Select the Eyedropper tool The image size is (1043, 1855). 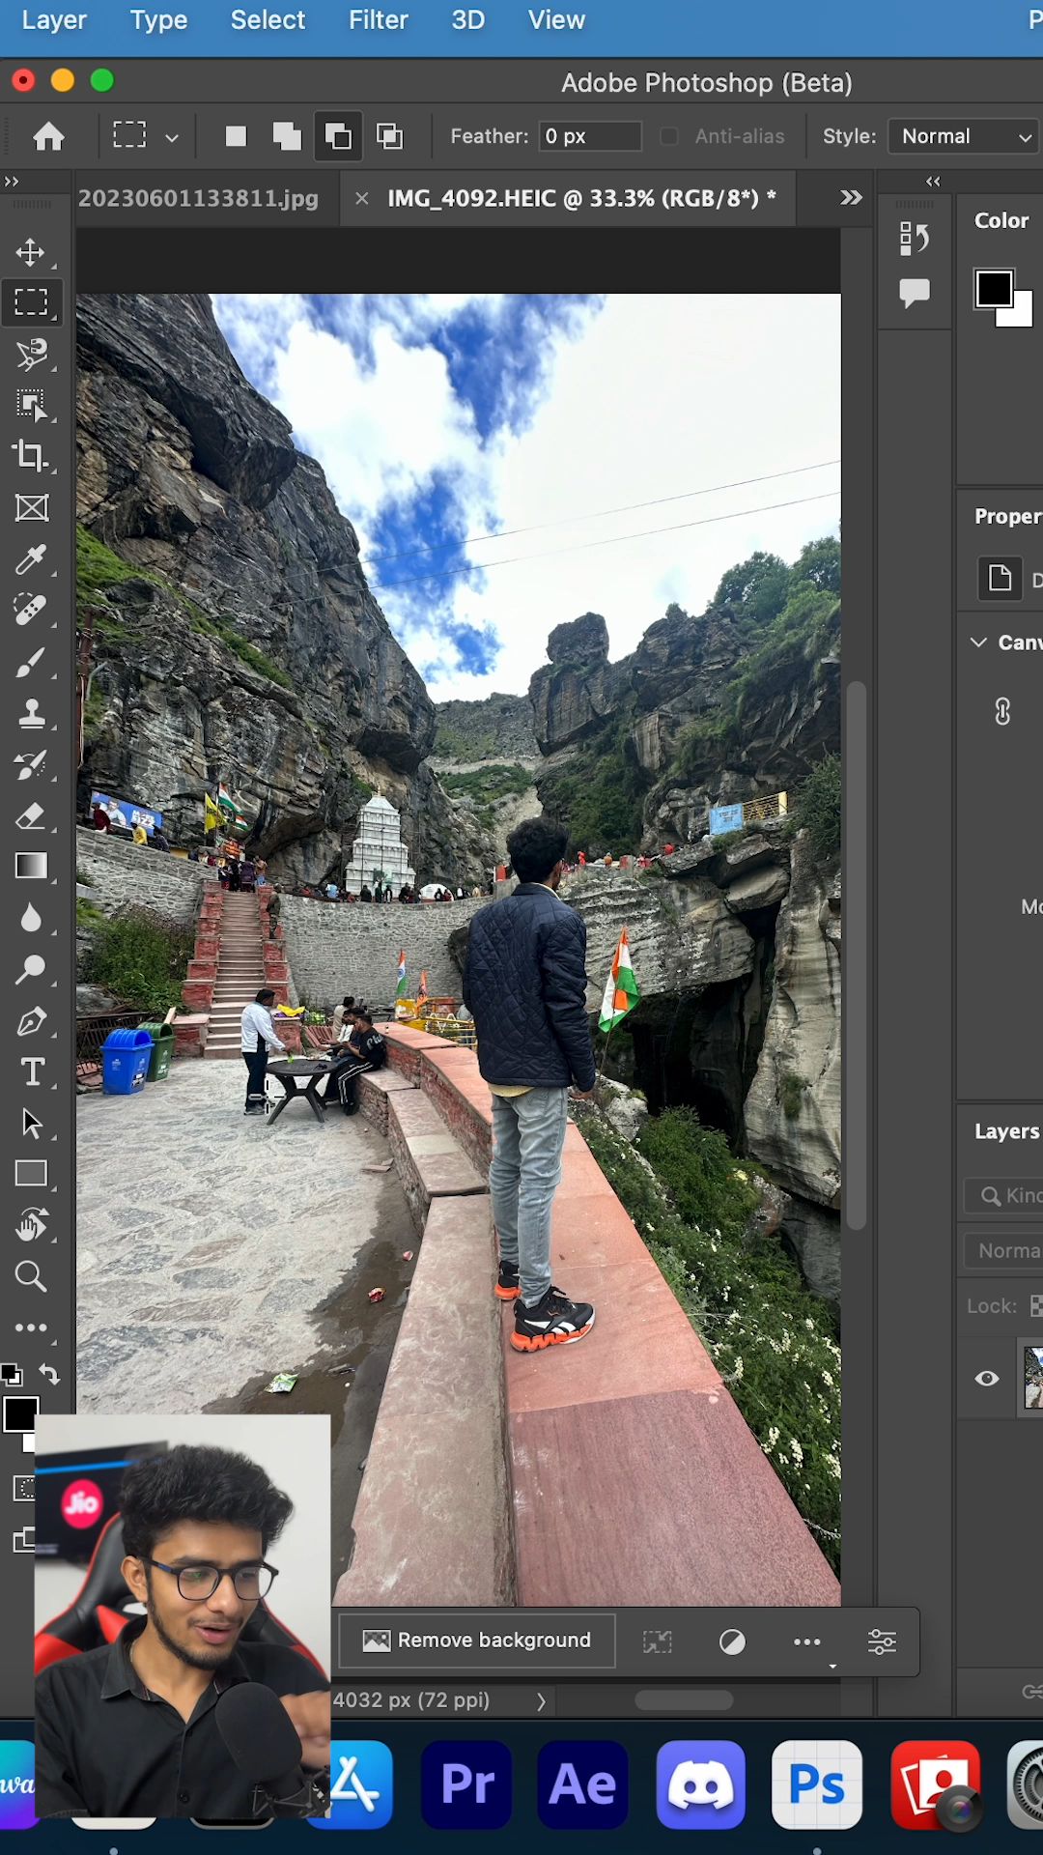pyautogui.click(x=31, y=558)
